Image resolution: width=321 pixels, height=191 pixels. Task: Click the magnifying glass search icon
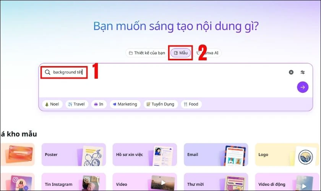coord(47,72)
